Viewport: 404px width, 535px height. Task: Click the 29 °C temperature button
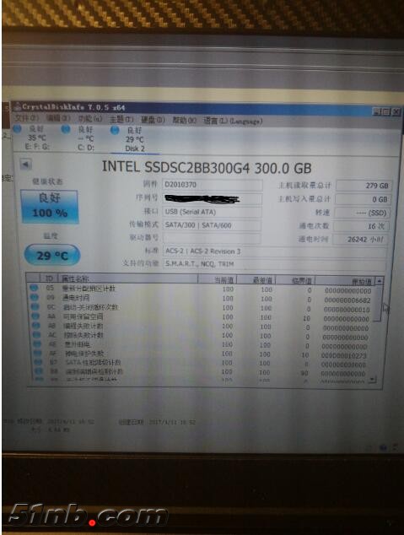[52, 255]
